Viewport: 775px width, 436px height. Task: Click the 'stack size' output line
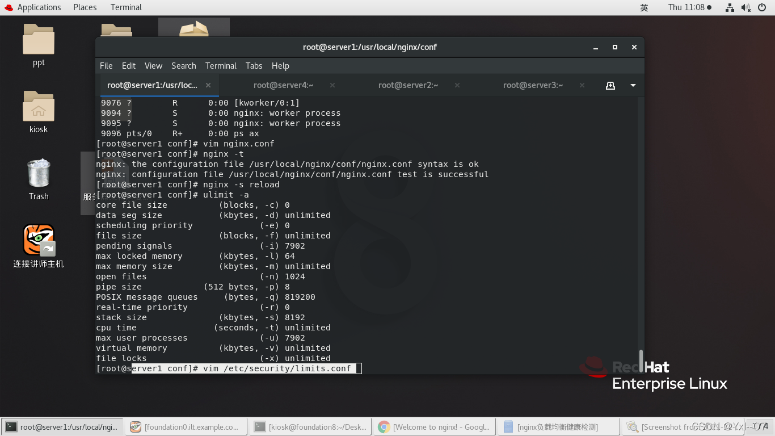[x=200, y=317]
